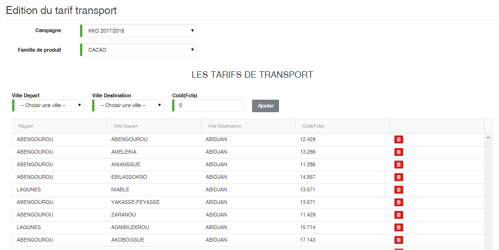Delete the AGNIBILEKROU tariff row
This screenshot has height=250, width=499.
pos(399,227)
